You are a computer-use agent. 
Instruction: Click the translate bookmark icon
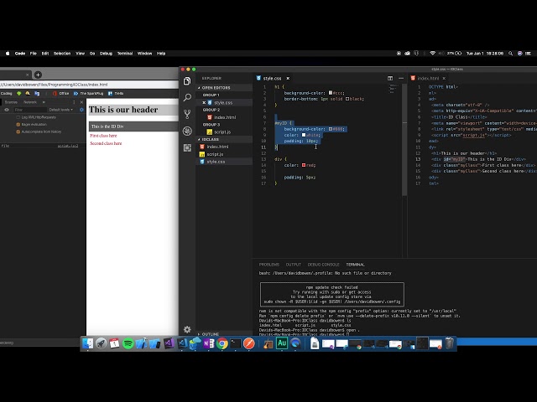point(37,93)
